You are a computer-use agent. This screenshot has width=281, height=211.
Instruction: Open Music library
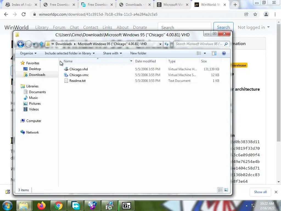point(33,98)
